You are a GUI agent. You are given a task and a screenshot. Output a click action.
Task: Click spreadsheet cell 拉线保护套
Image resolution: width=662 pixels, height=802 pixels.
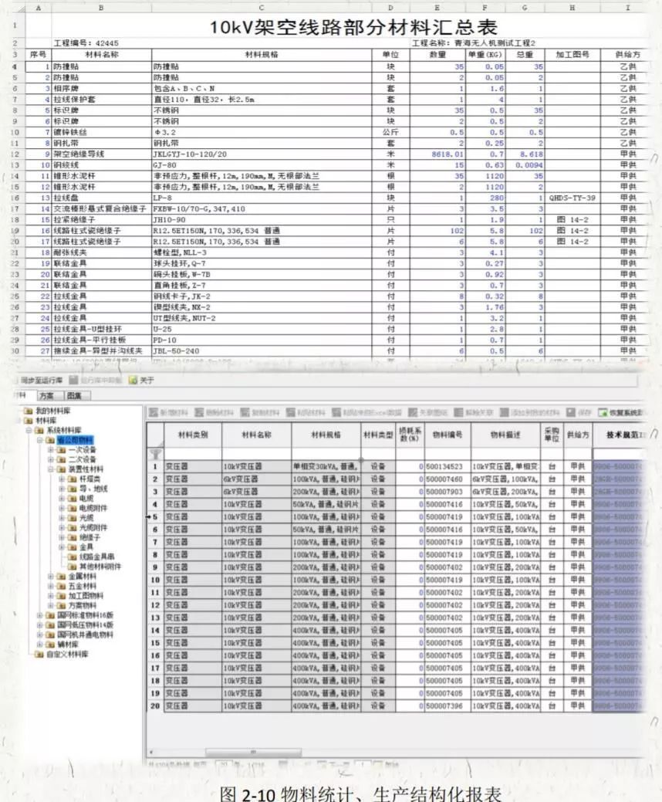[101, 100]
